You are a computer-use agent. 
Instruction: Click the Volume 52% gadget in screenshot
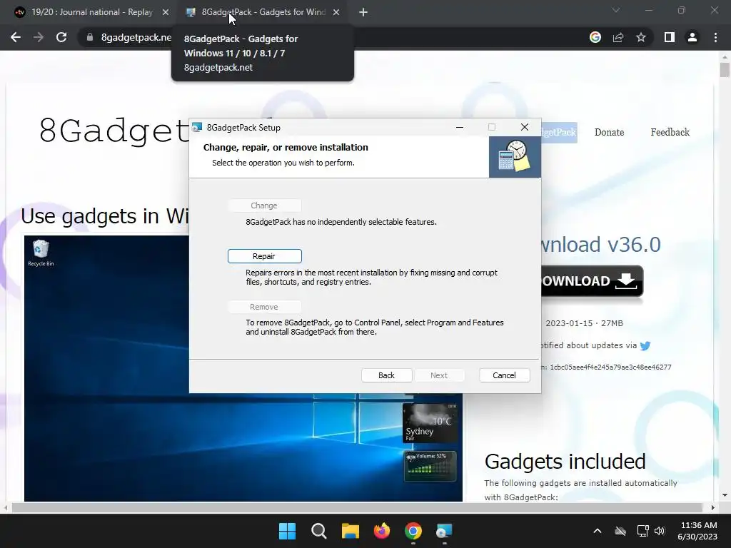[430, 467]
